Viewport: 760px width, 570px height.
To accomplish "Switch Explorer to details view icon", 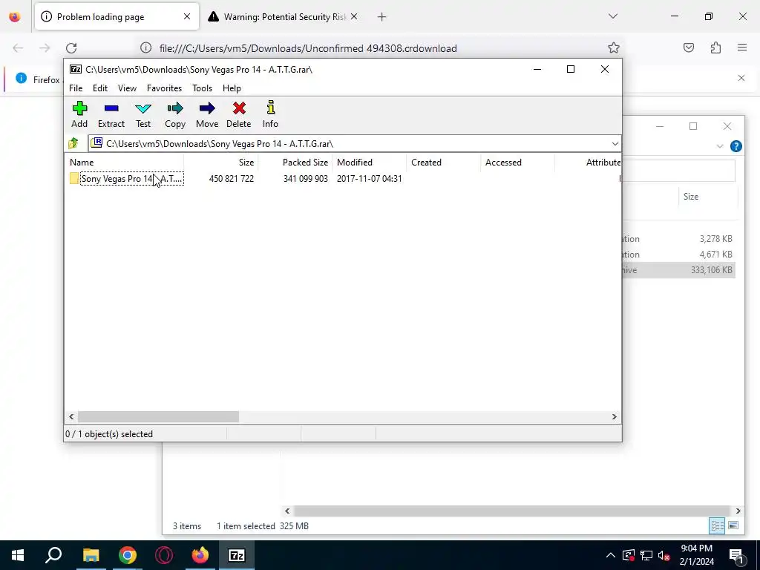I will coord(717,526).
